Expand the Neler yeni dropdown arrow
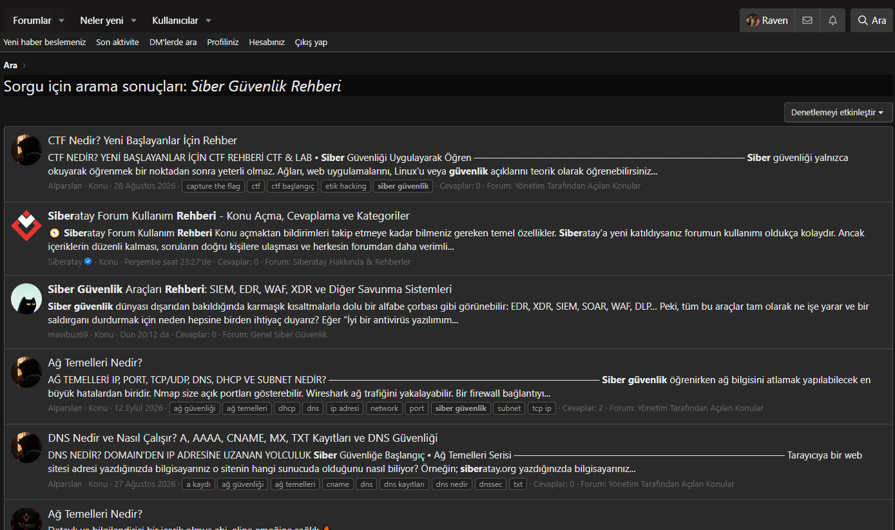This screenshot has height=530, width=895. [133, 21]
